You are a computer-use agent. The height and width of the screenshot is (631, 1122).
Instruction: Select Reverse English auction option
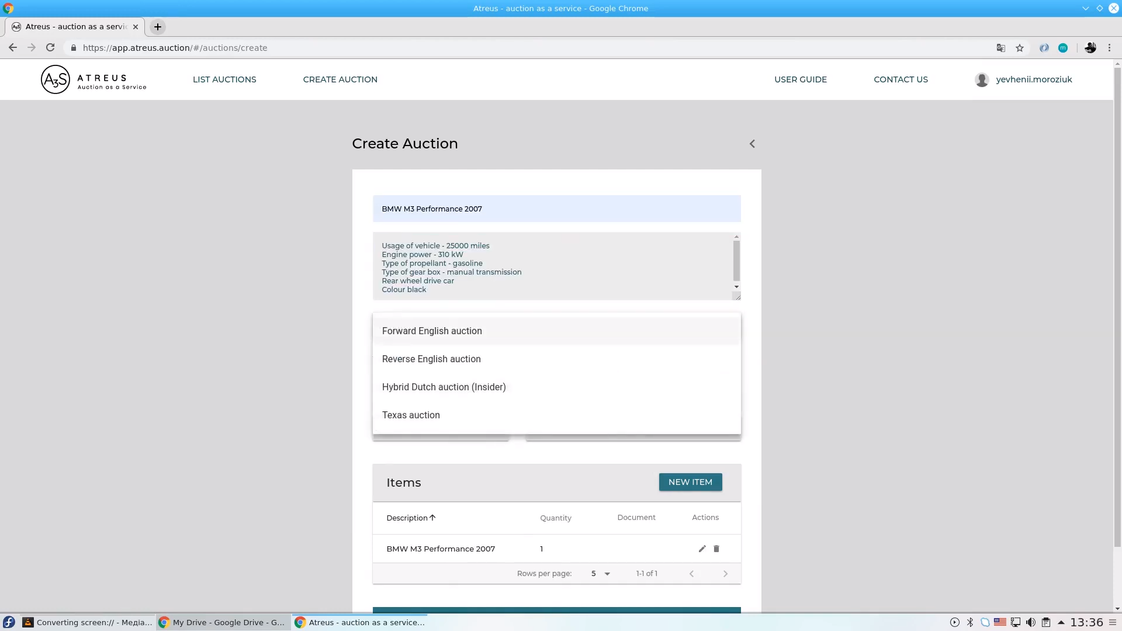[431, 358]
